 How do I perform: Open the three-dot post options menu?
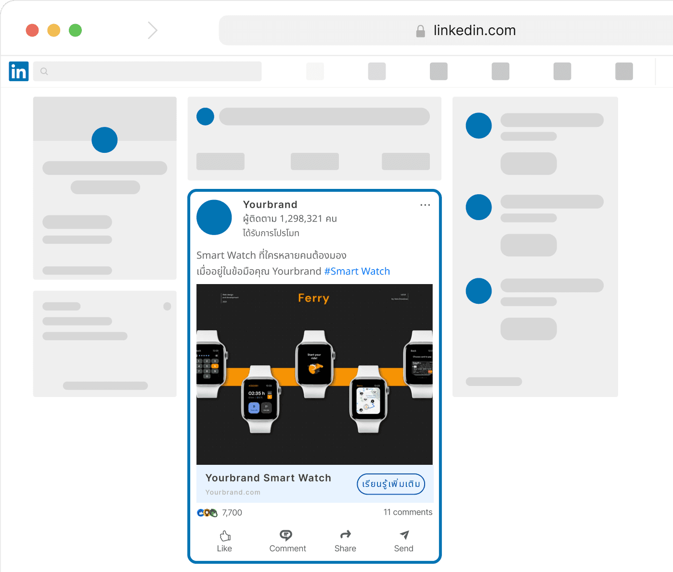tap(425, 205)
